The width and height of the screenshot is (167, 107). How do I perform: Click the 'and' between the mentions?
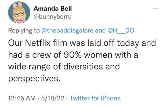pyautogui.click(x=100, y=31)
